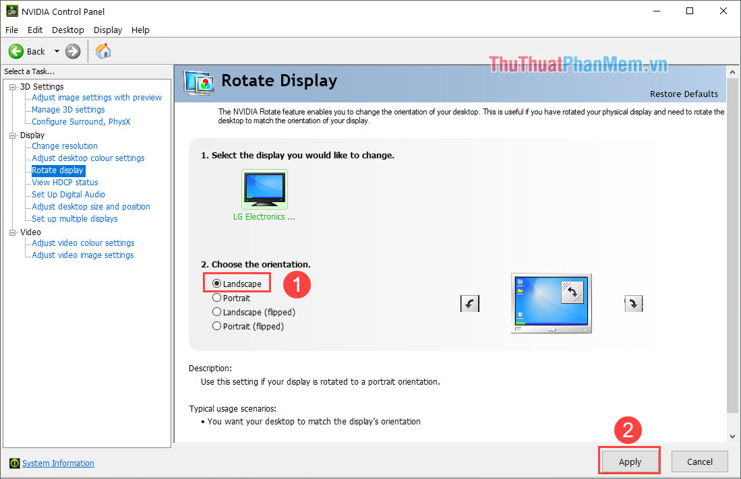Click the Home icon in toolbar
Image resolution: width=741 pixels, height=479 pixels.
103,51
